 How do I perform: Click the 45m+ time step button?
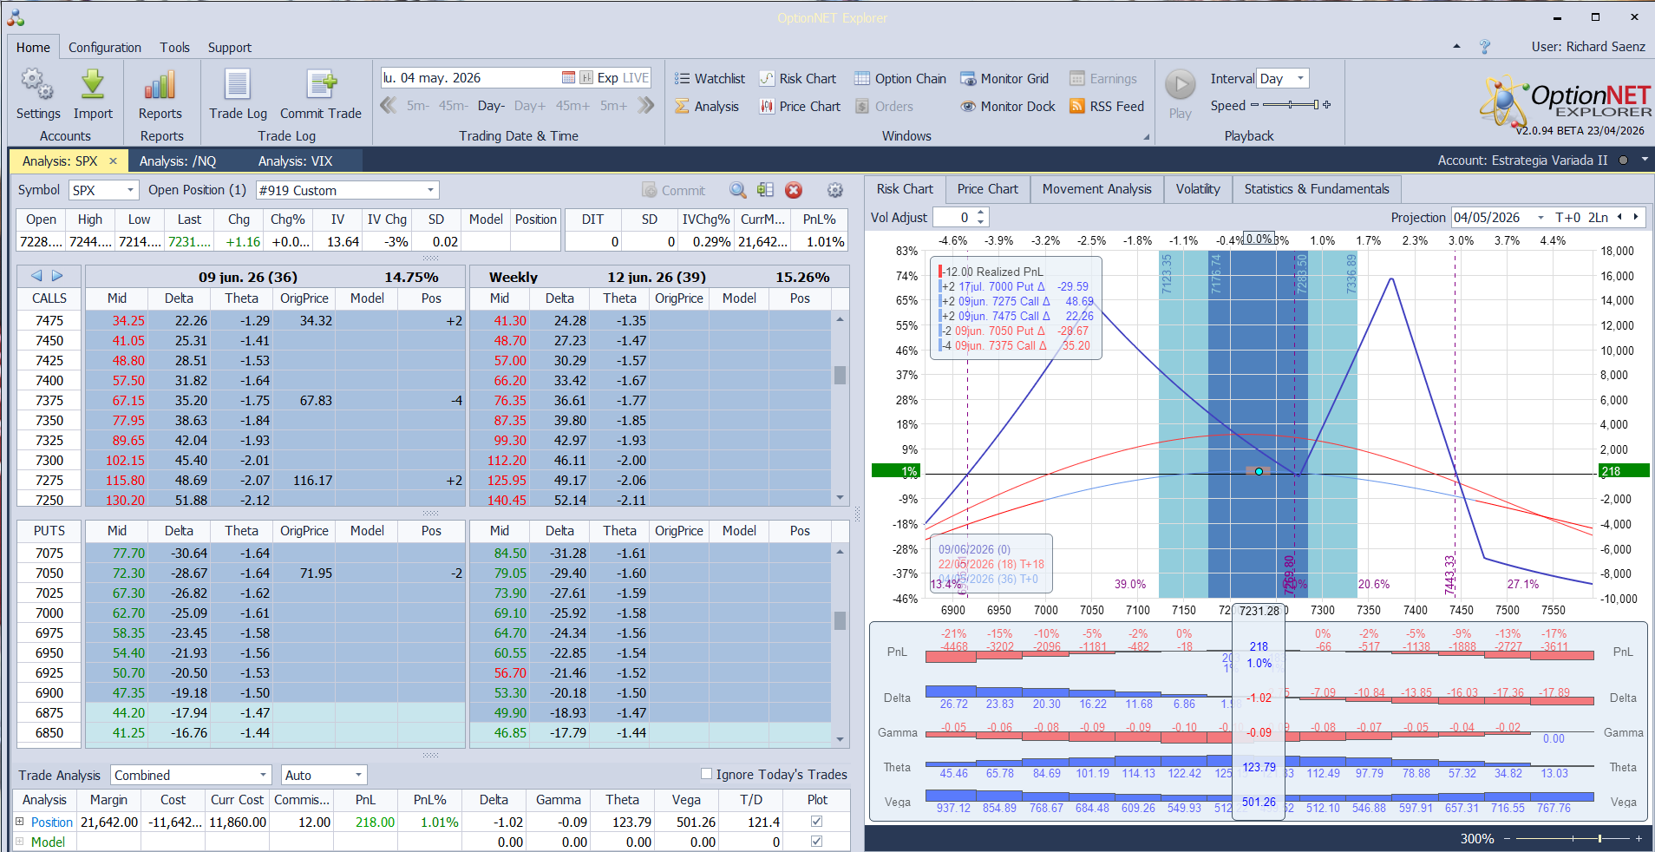tap(572, 106)
